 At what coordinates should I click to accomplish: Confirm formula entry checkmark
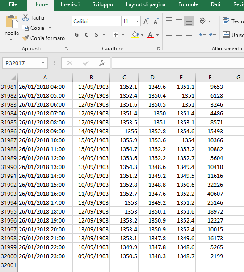tap(86, 63)
